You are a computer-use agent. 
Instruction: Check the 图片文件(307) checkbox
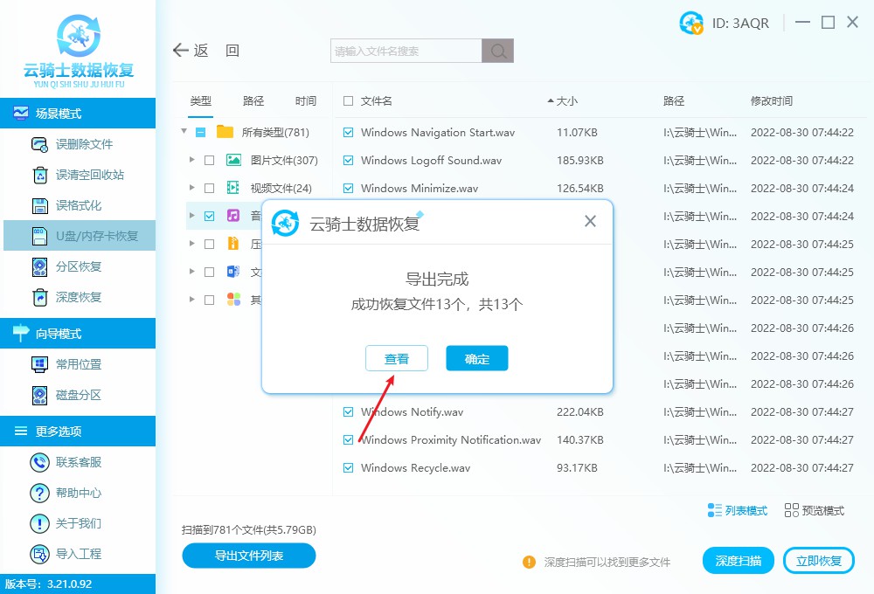(208, 160)
